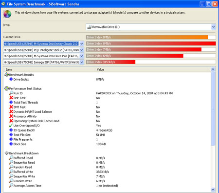Open the Iomega ZIP reference dropdown

(x=82, y=62)
